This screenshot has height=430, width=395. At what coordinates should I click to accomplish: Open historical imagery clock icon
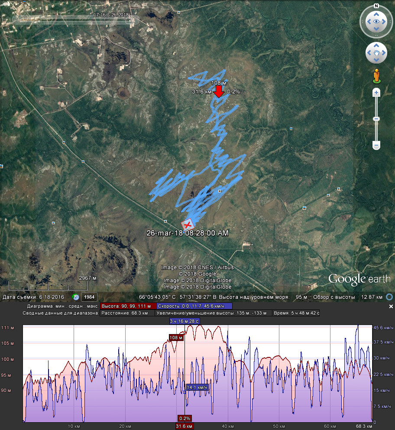(x=76, y=297)
